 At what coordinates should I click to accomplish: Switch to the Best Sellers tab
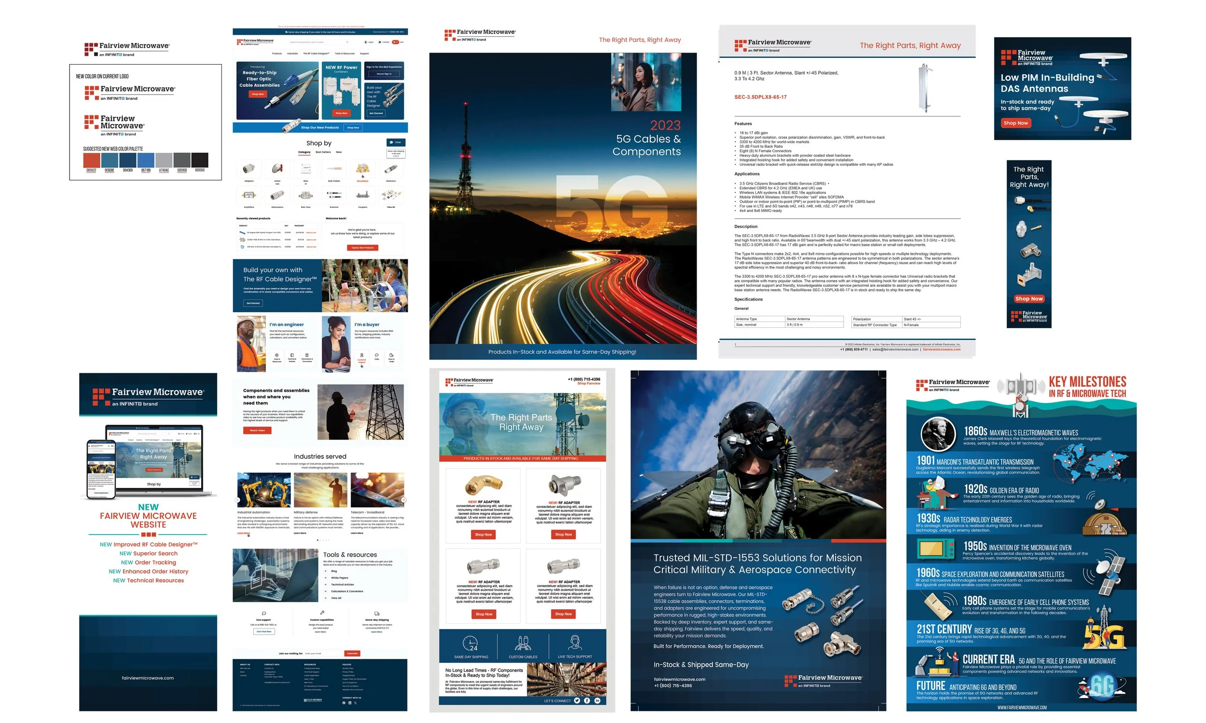coord(323,152)
